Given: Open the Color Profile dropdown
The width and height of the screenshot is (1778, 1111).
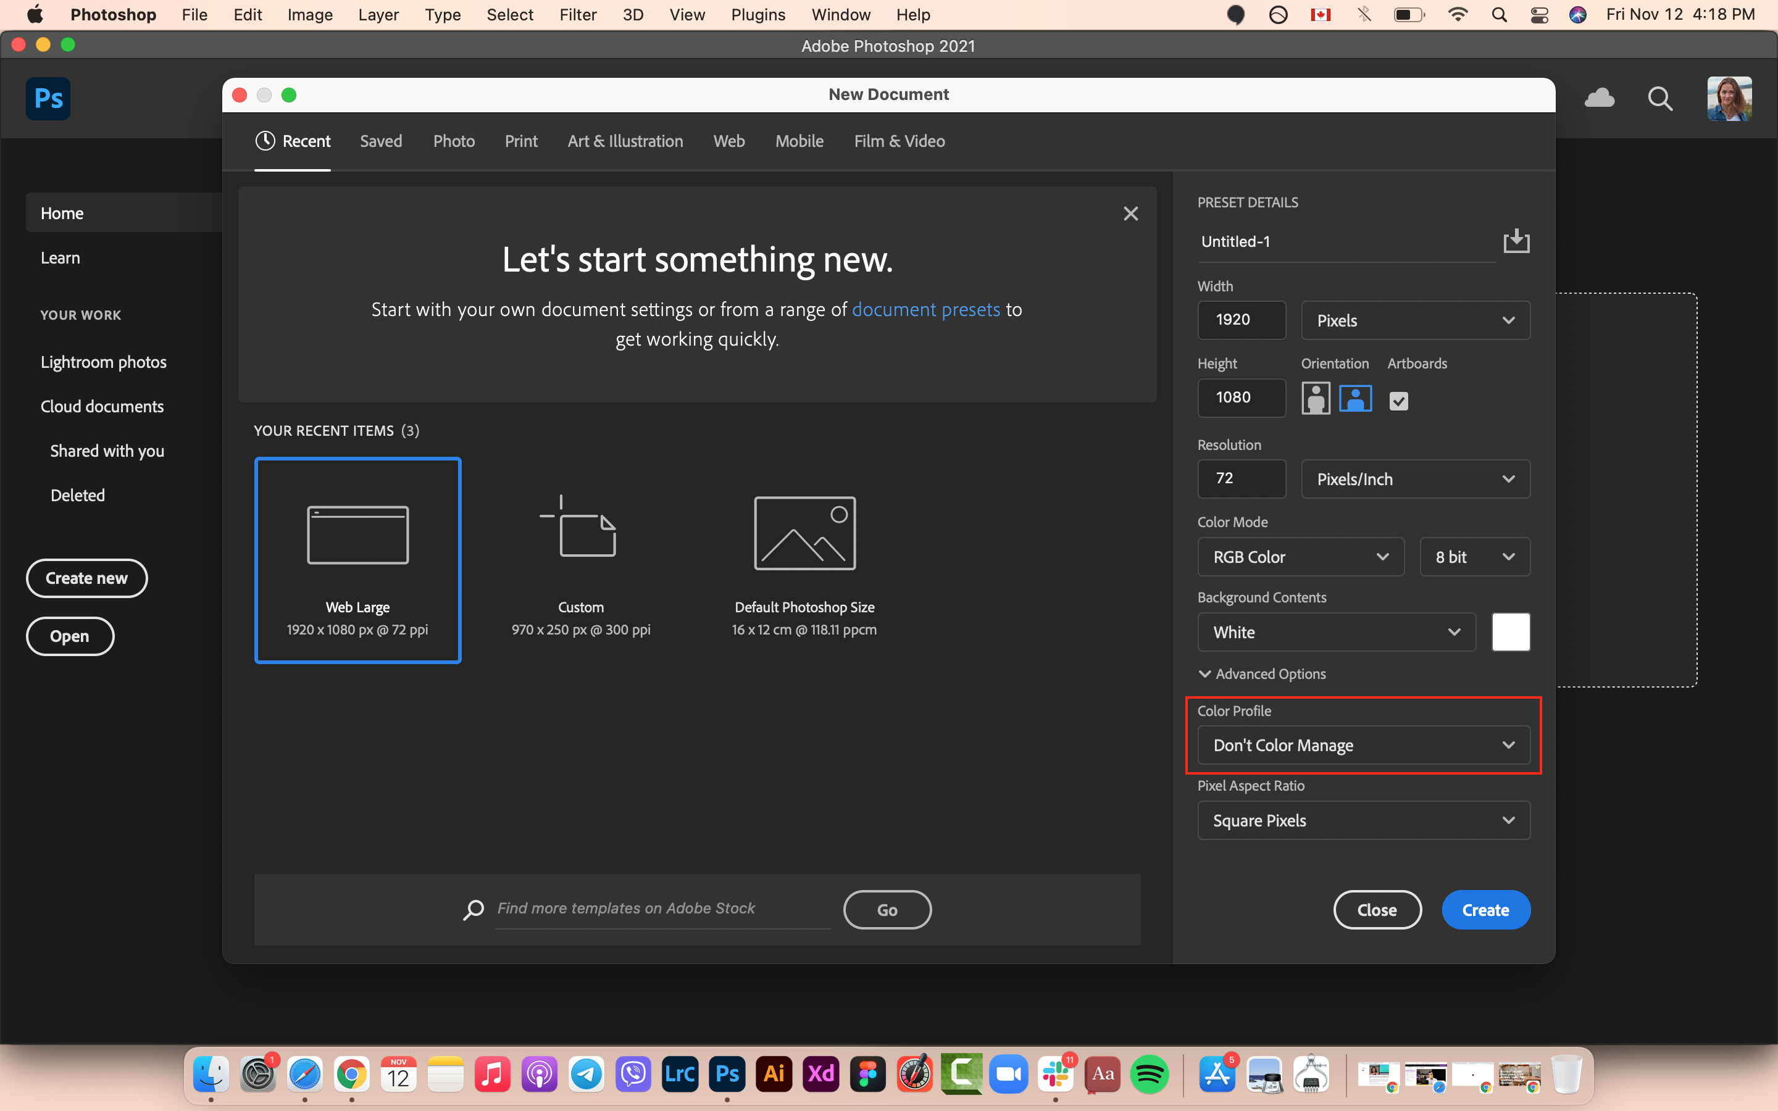Looking at the screenshot, I should (1364, 745).
